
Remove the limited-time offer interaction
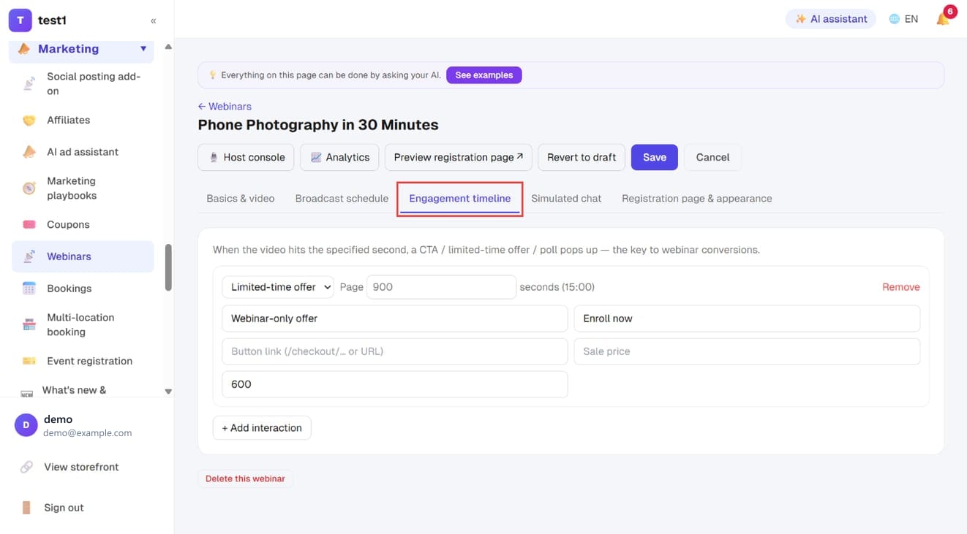tap(901, 287)
